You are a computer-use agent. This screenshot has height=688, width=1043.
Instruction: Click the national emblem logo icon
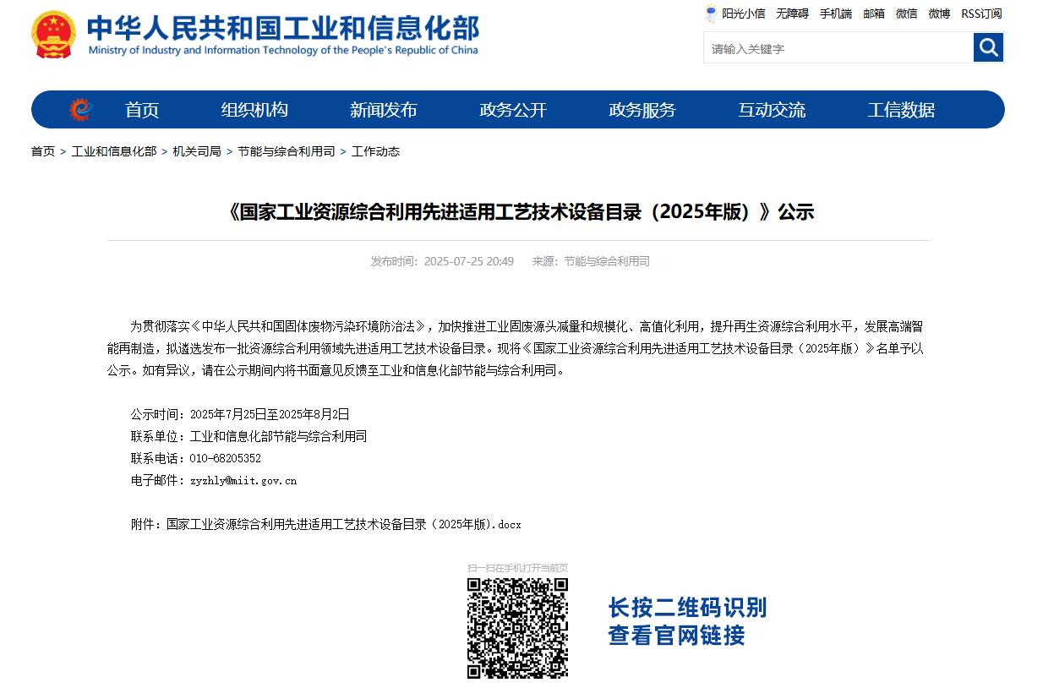[x=54, y=34]
